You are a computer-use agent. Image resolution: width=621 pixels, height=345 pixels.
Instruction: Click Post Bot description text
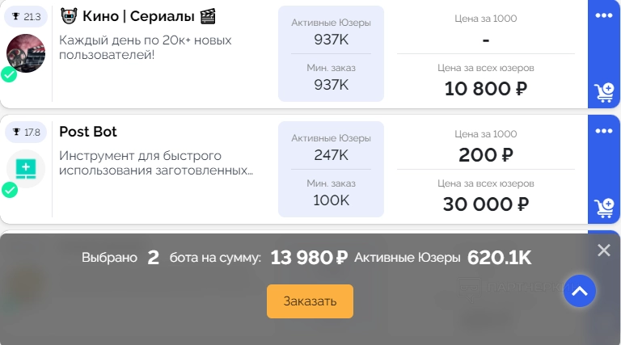156,163
